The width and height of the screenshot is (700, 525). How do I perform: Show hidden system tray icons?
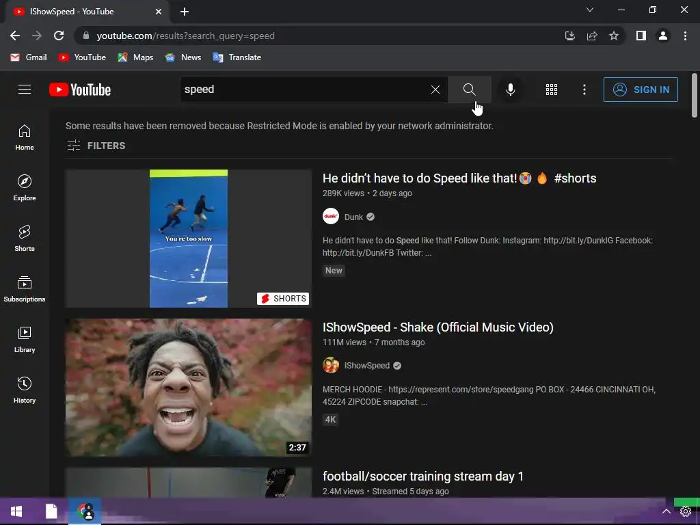click(x=666, y=511)
